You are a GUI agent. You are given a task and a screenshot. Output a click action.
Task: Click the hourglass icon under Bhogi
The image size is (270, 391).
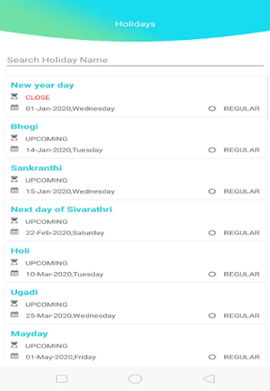(15, 138)
